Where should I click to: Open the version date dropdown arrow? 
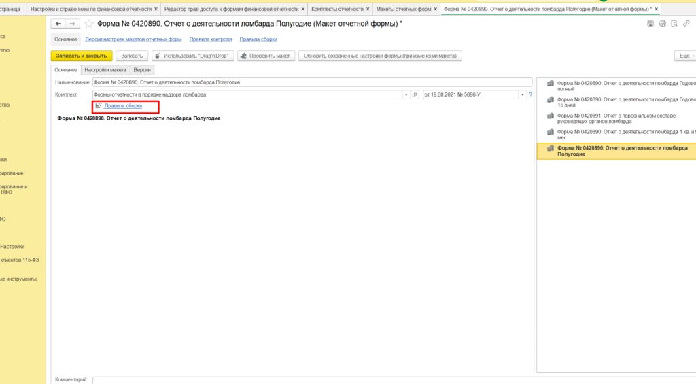(522, 94)
